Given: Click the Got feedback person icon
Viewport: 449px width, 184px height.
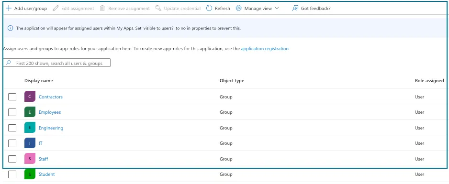Looking at the screenshot, I should coord(295,8).
